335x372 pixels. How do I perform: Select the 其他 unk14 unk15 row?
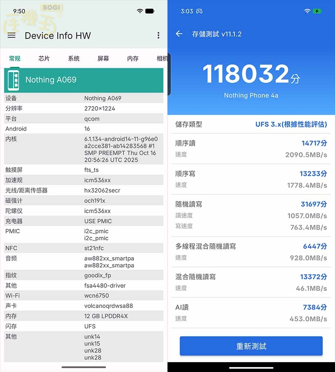(x=84, y=347)
